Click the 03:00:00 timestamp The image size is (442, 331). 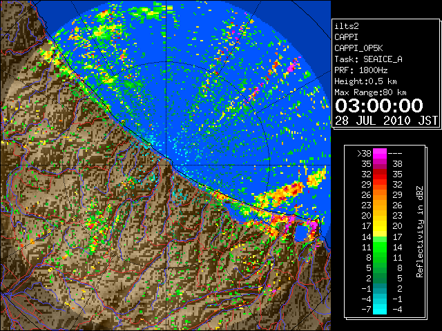coord(379,106)
